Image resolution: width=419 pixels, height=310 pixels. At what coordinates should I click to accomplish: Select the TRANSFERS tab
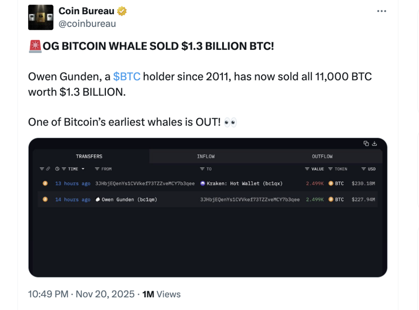pyautogui.click(x=89, y=156)
